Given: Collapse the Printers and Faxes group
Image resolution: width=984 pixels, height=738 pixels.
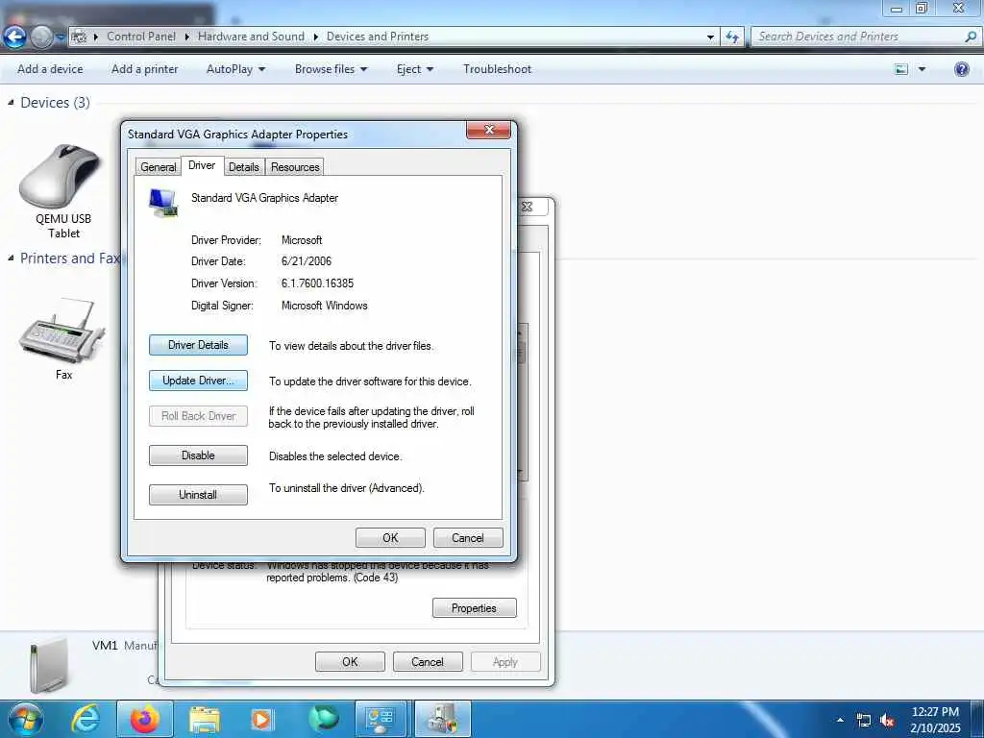Looking at the screenshot, I should tap(11, 258).
